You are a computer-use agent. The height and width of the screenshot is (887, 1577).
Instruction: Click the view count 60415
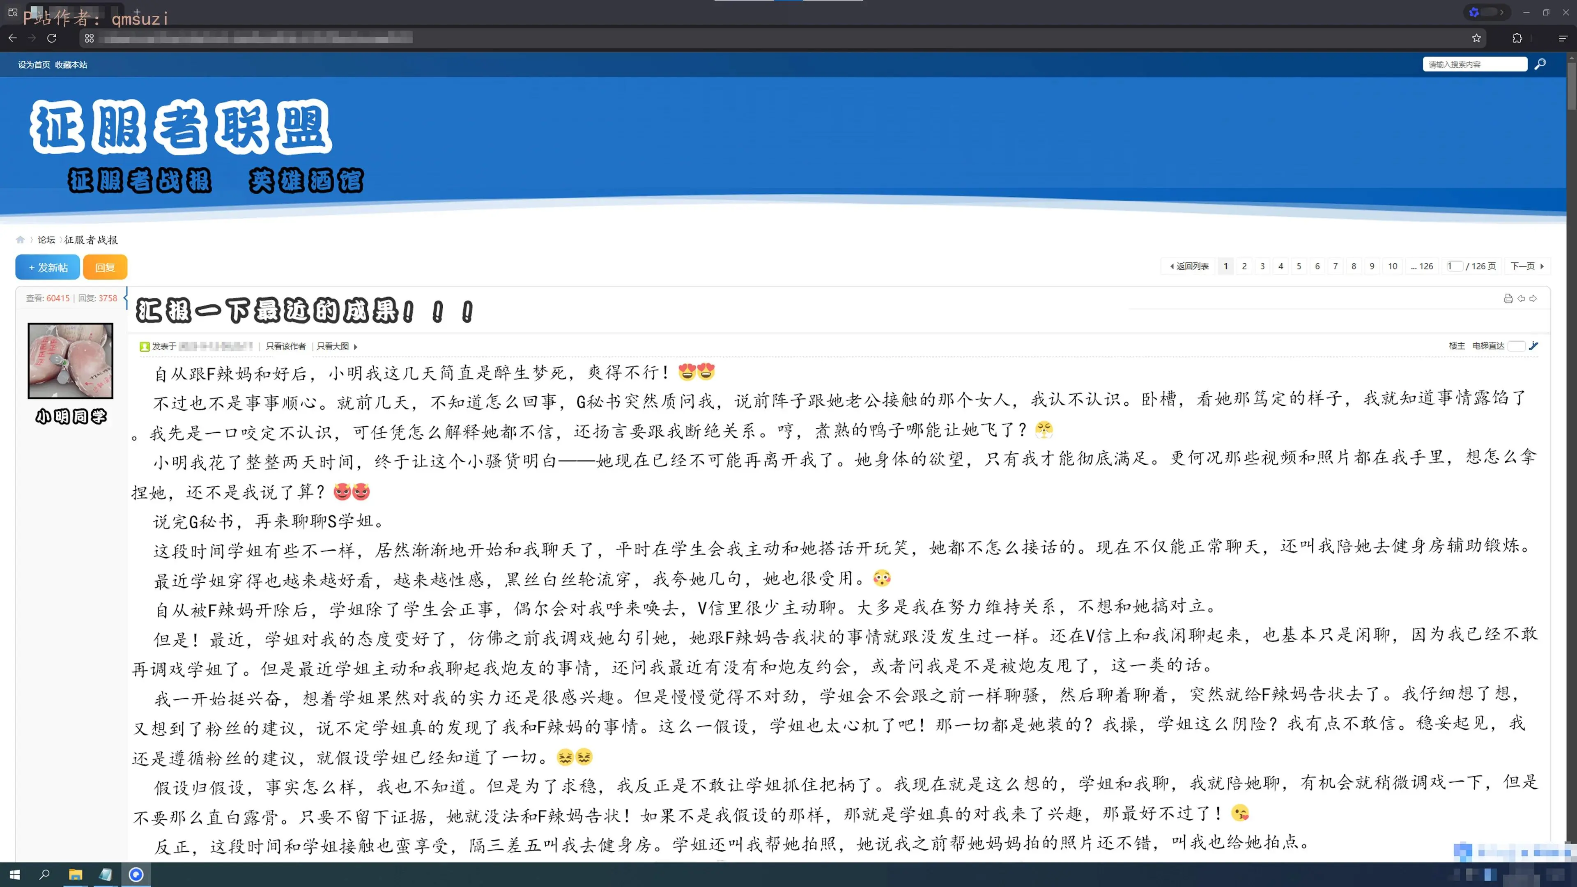[58, 298]
